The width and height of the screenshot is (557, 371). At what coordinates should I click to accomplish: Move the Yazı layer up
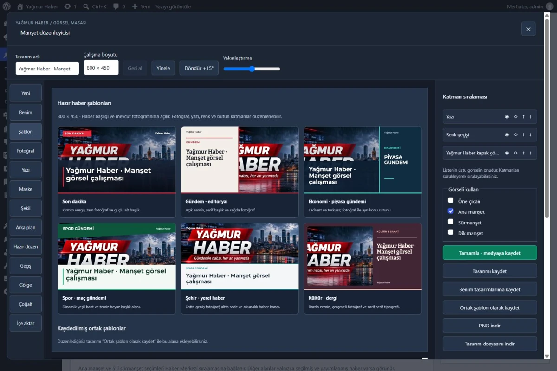pos(523,117)
